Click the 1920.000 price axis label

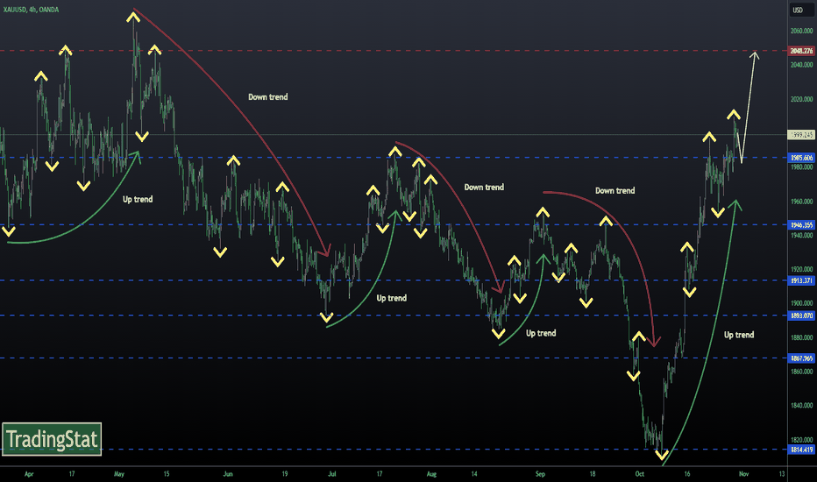coord(801,269)
